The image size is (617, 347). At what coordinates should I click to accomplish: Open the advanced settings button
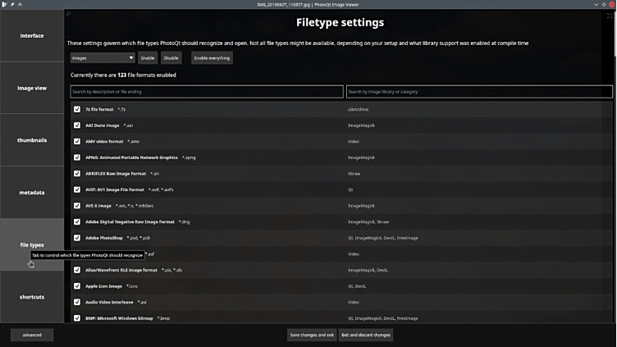point(32,335)
